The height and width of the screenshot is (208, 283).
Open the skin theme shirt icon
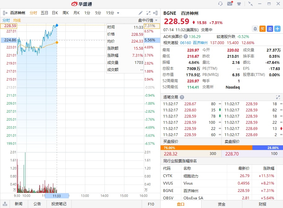(x=239, y=4)
